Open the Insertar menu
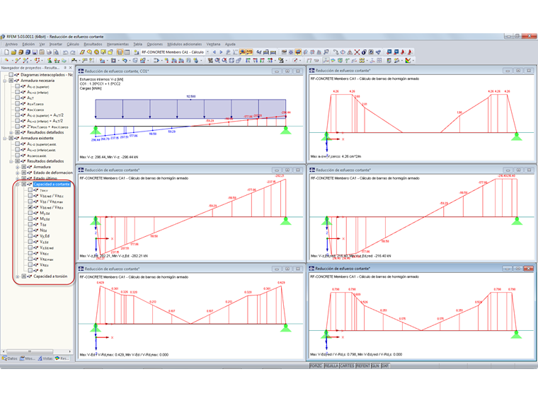 tap(56, 45)
